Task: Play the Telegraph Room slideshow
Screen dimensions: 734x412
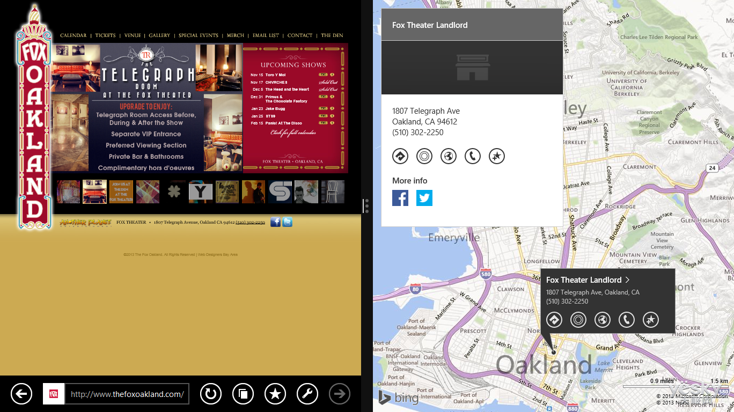Action: [226, 166]
